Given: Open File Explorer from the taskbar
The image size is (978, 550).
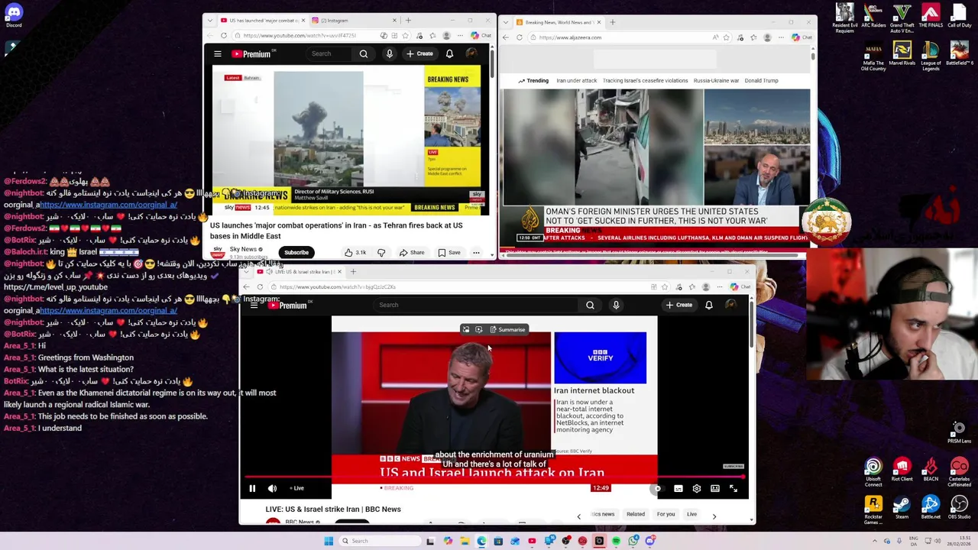Looking at the screenshot, I should (465, 541).
